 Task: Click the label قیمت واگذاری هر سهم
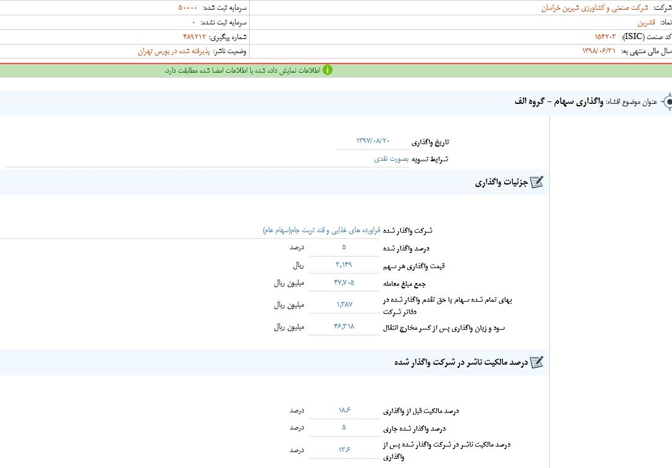click(x=414, y=266)
